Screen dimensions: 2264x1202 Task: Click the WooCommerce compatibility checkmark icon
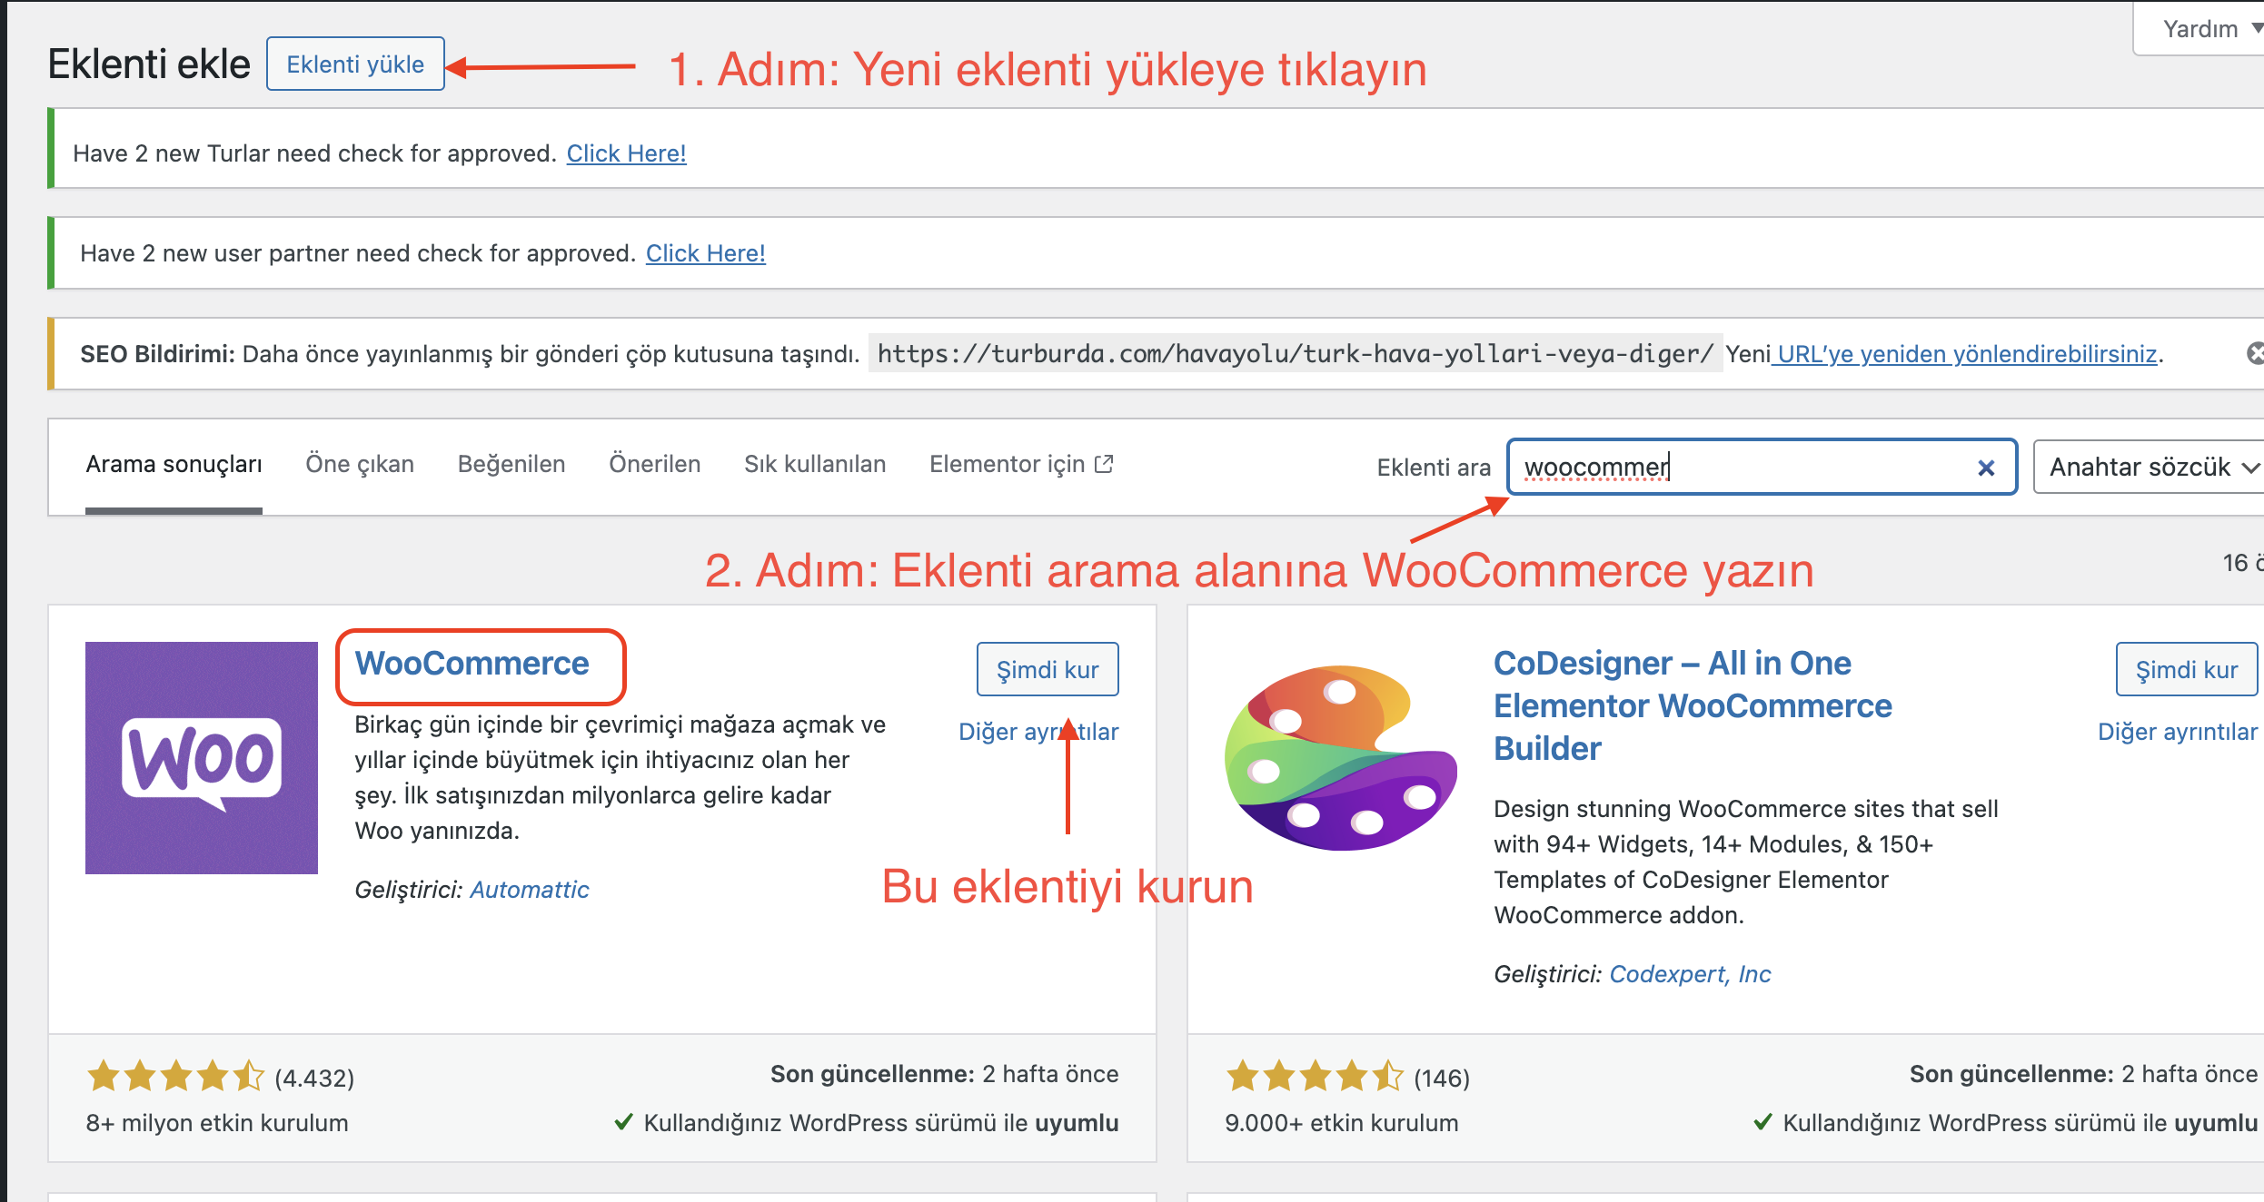point(623,1122)
